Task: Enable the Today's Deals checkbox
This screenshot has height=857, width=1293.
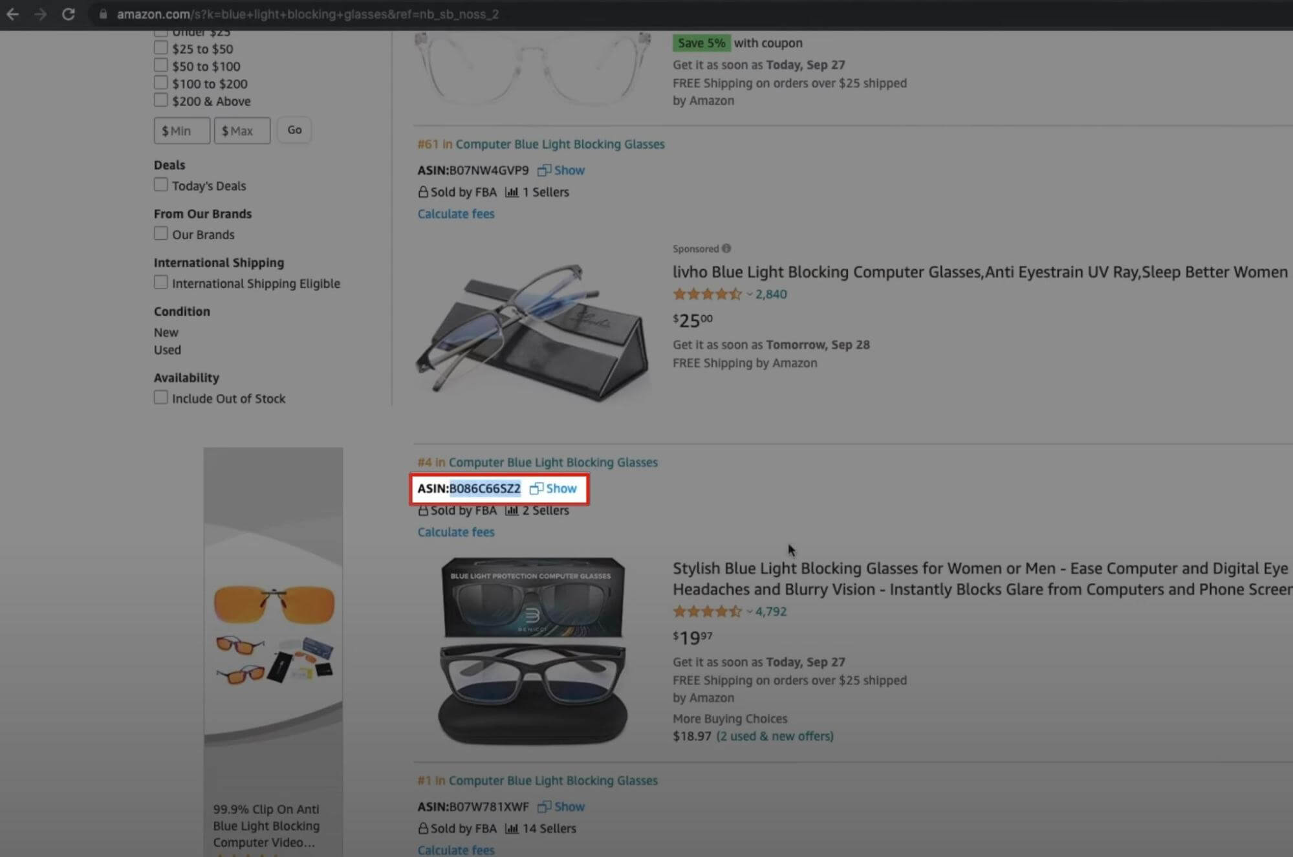Action: point(161,185)
